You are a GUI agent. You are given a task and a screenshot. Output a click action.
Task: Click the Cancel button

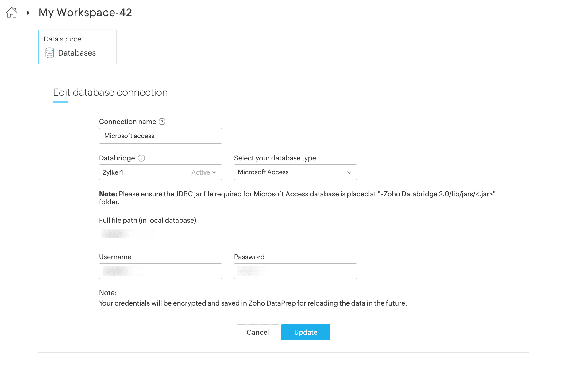coord(257,332)
